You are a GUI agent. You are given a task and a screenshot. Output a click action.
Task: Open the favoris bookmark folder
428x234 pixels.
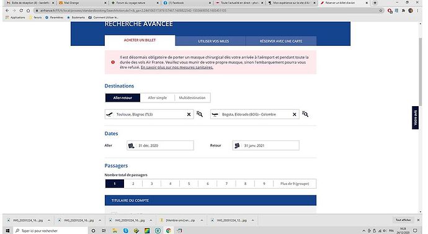click(35, 17)
